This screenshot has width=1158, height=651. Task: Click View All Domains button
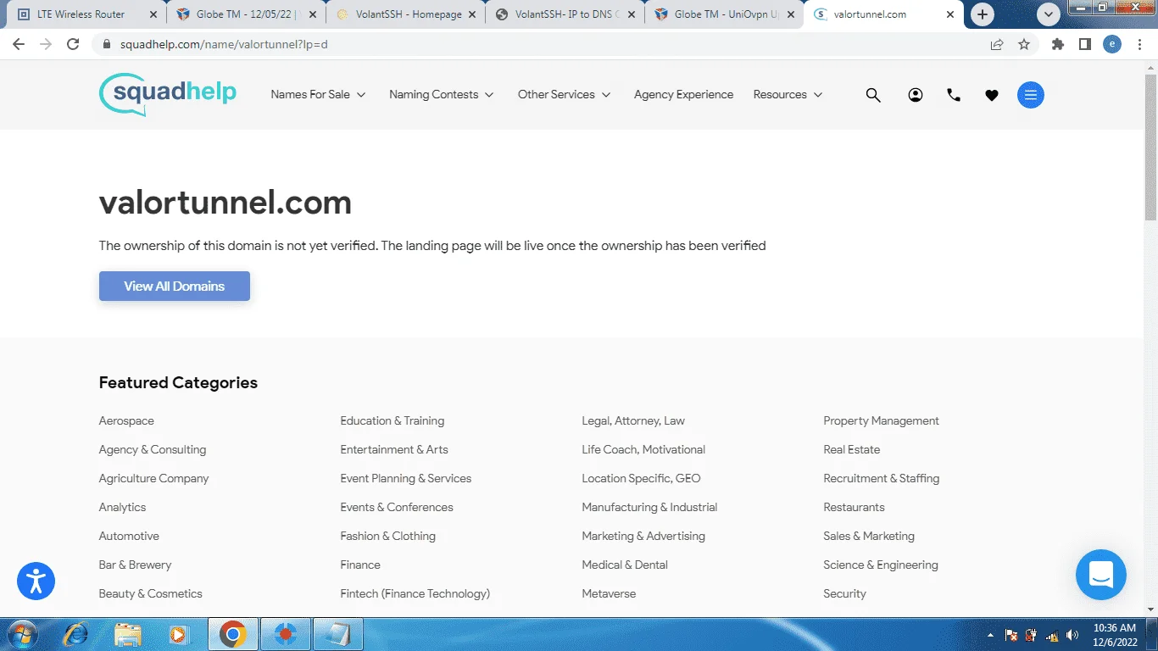[x=175, y=287]
